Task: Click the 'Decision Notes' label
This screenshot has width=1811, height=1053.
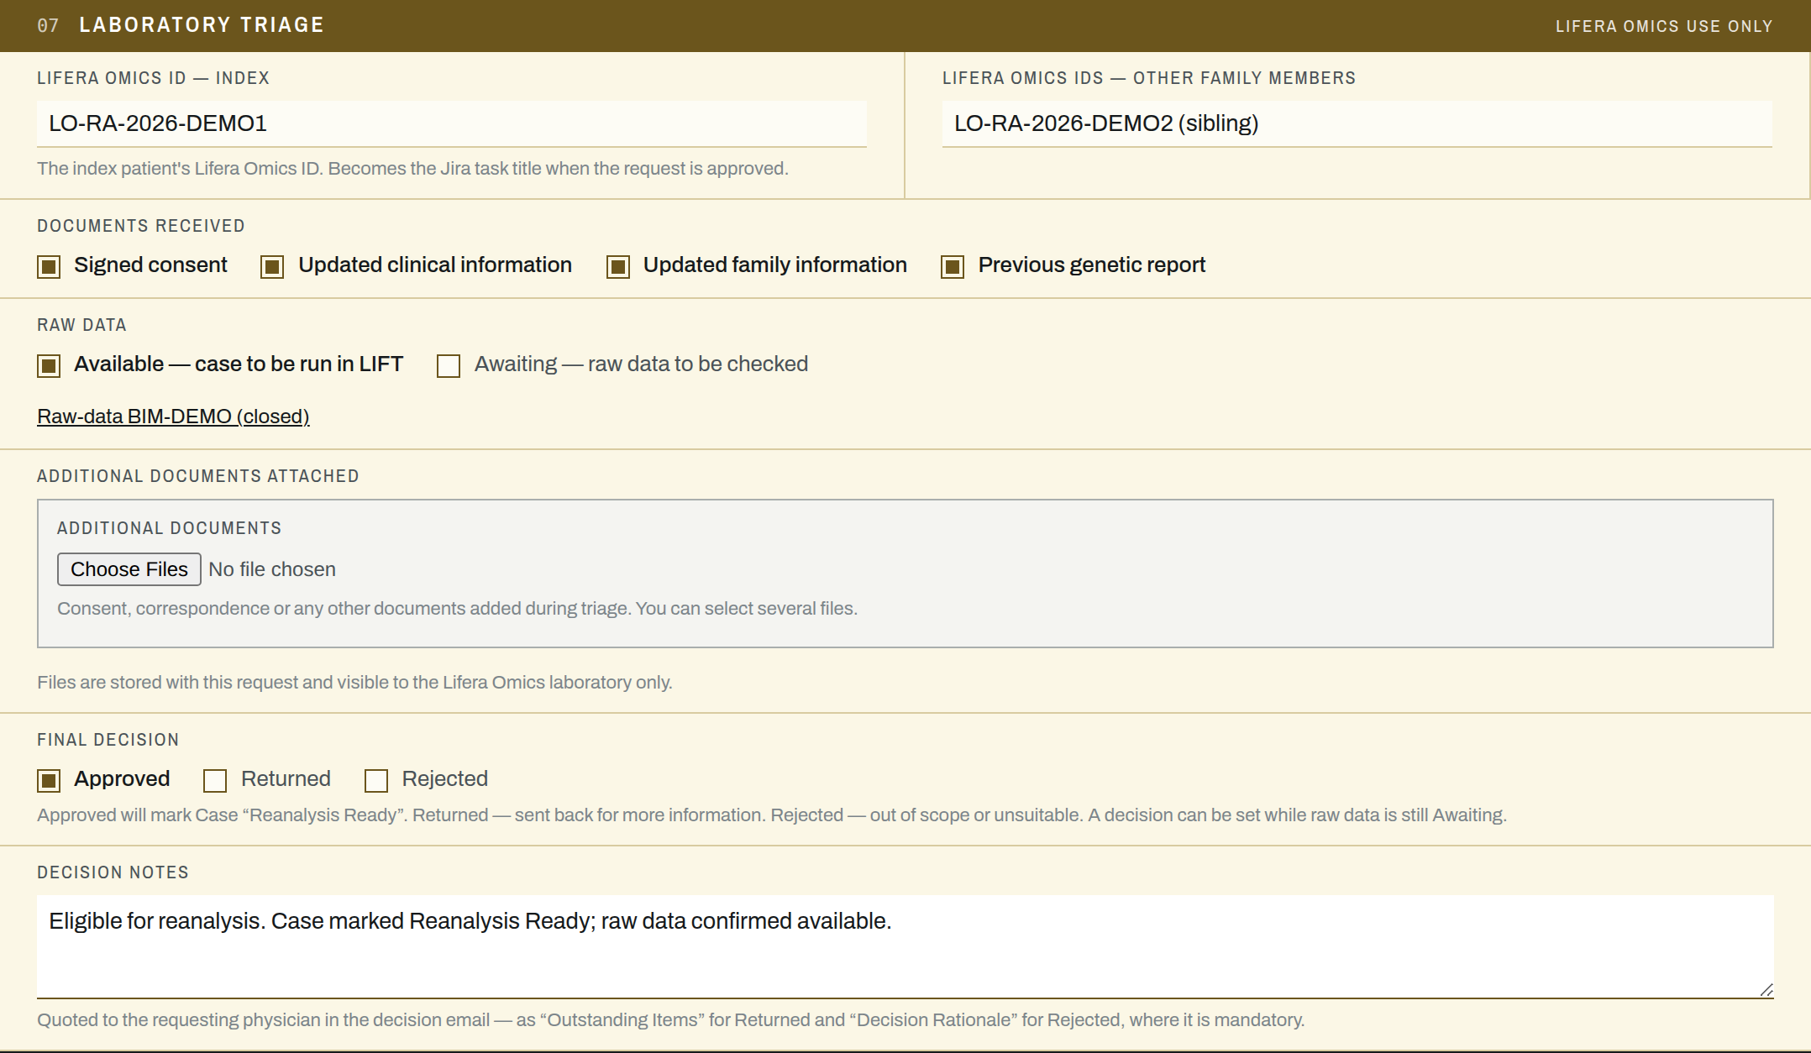Action: coord(113,872)
